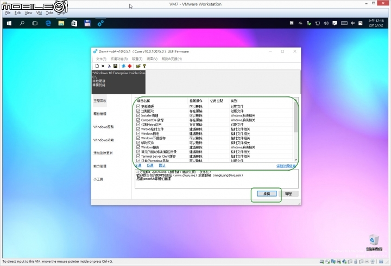Uncheck the CompactOs row checkbox
The width and height of the screenshot is (391, 266).
tap(138, 120)
